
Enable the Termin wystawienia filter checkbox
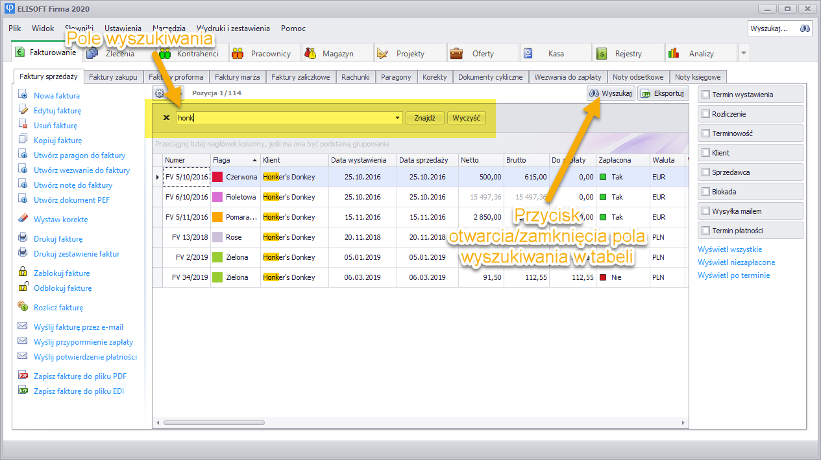coord(705,95)
